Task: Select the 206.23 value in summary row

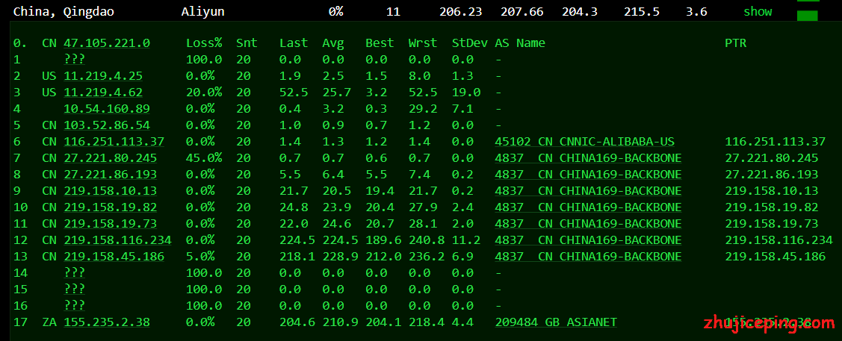Action: coord(461,12)
